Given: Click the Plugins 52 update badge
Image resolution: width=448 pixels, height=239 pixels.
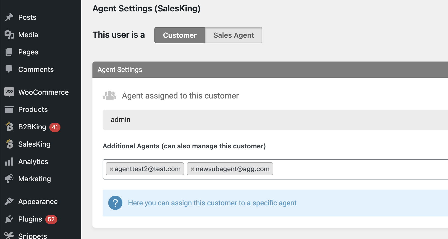Looking at the screenshot, I should click(x=51, y=219).
